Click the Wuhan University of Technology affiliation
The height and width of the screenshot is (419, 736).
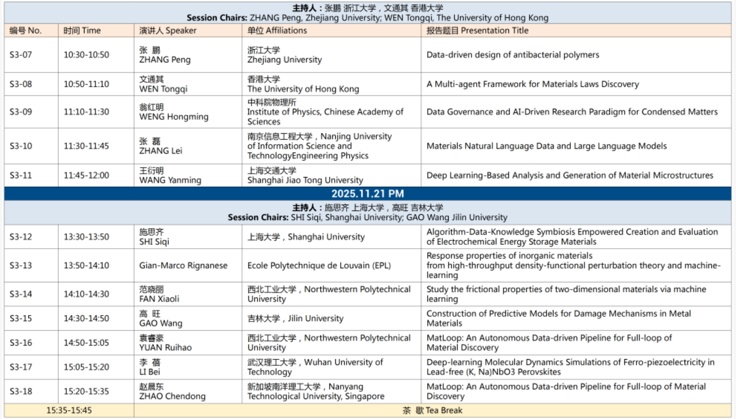pos(315,367)
